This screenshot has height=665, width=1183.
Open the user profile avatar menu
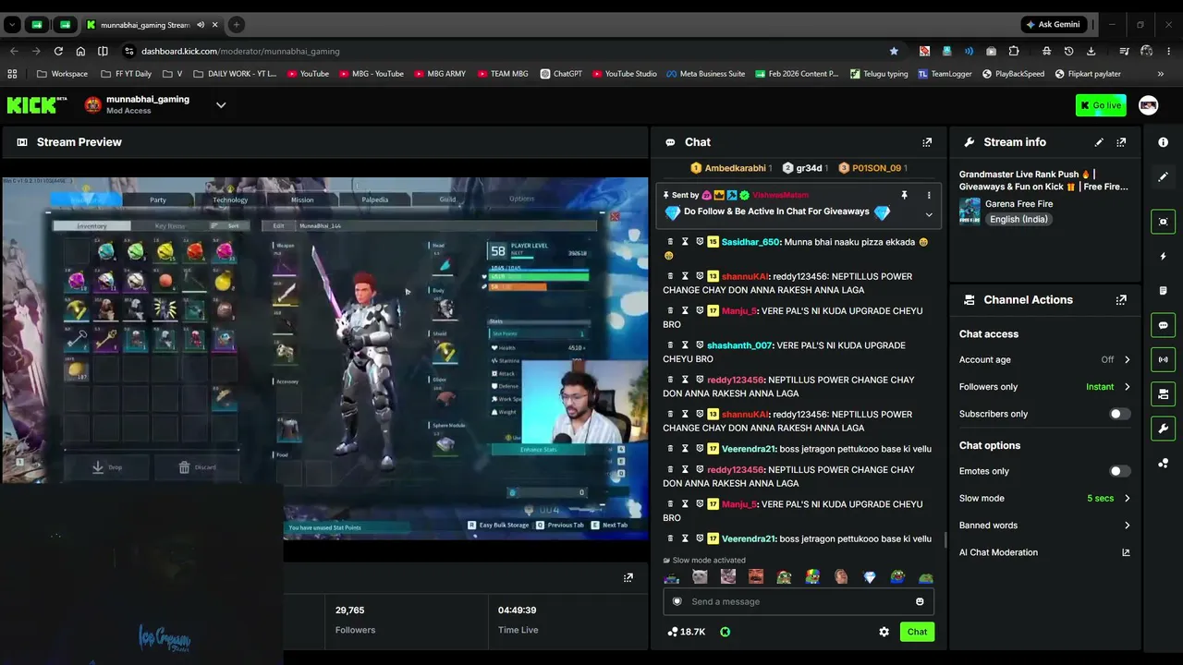pos(1149,105)
